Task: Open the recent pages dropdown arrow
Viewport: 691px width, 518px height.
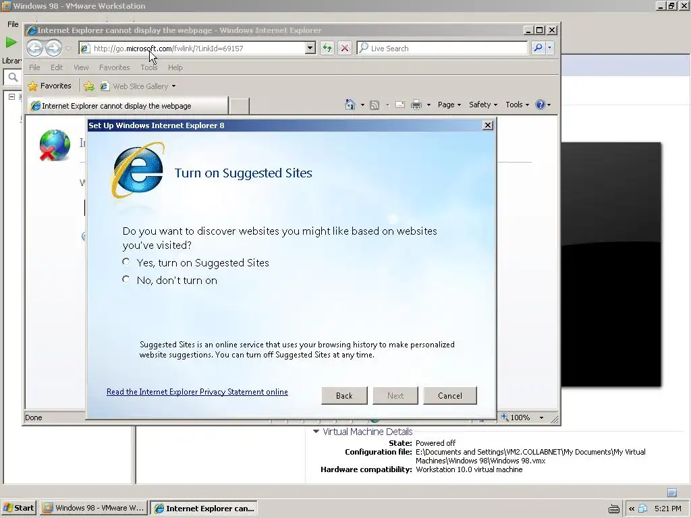Action: pos(68,49)
